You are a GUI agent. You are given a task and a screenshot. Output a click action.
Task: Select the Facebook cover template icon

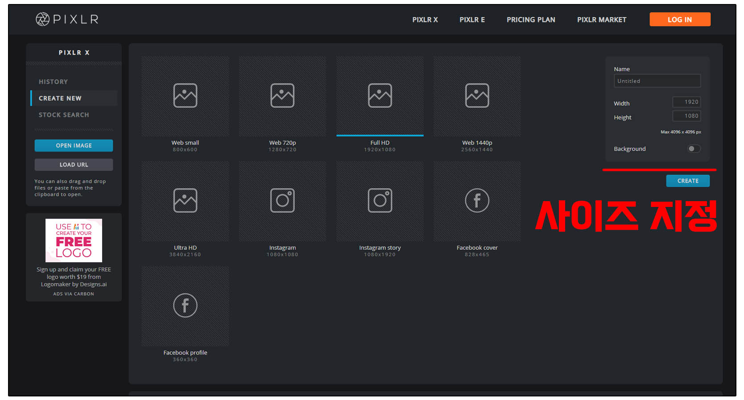point(477,200)
